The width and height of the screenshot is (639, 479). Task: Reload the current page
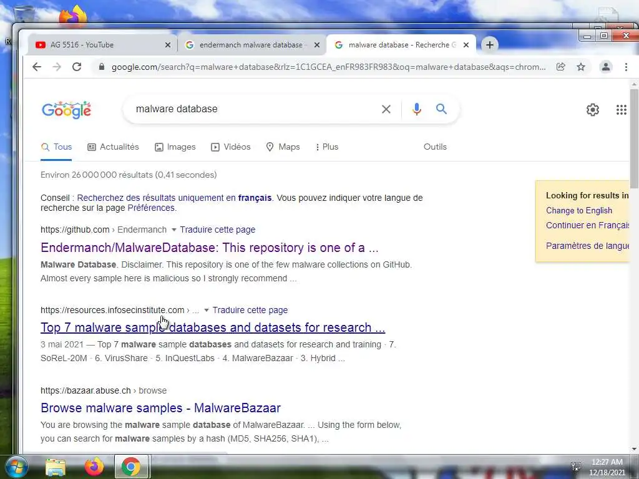pos(77,67)
